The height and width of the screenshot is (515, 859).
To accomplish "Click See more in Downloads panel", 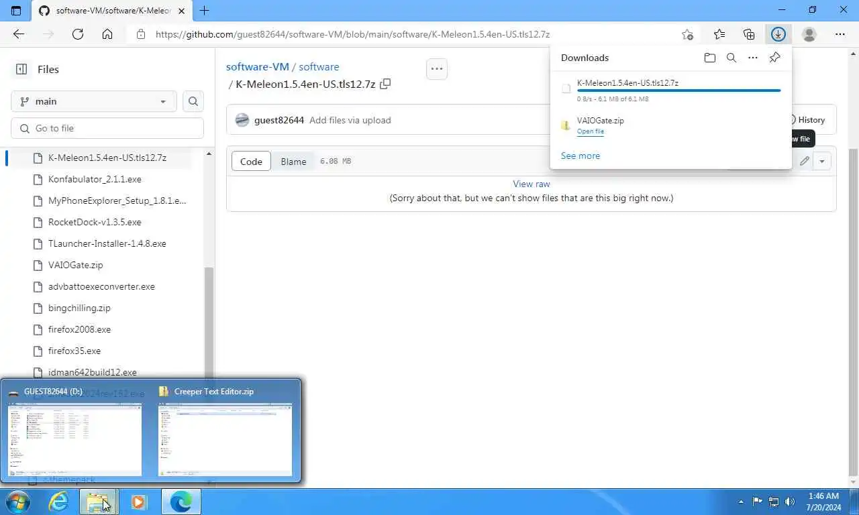I will point(580,156).
